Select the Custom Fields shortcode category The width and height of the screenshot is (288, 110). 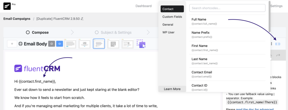pos(172,17)
